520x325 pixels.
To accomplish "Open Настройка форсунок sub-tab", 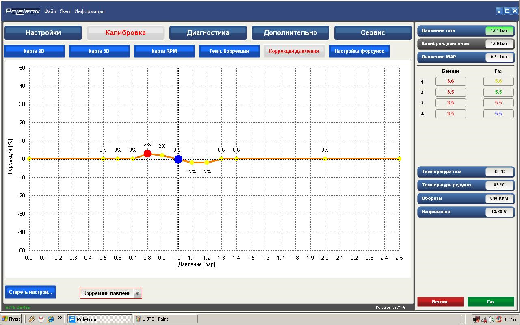I will click(359, 51).
